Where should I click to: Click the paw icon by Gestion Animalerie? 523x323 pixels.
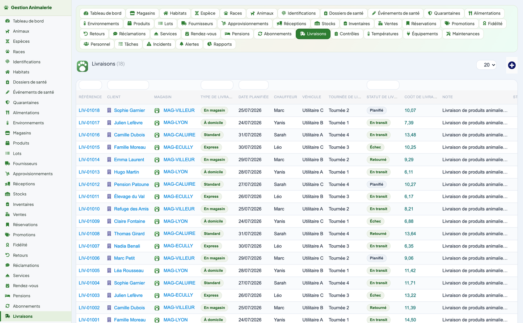(6, 7)
